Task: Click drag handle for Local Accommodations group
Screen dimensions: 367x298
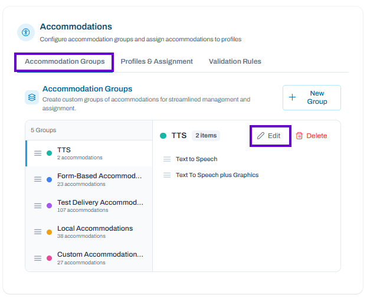Action: pyautogui.click(x=38, y=232)
